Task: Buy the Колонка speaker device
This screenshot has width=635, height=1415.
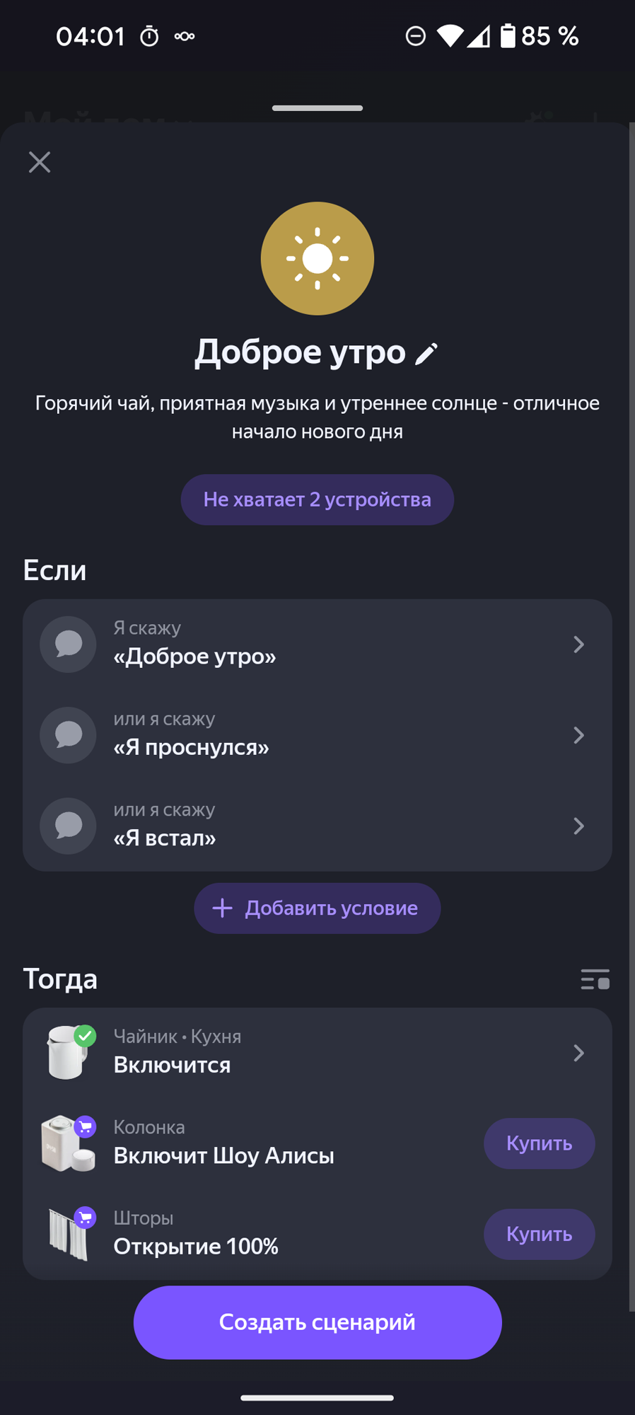Action: [539, 1143]
